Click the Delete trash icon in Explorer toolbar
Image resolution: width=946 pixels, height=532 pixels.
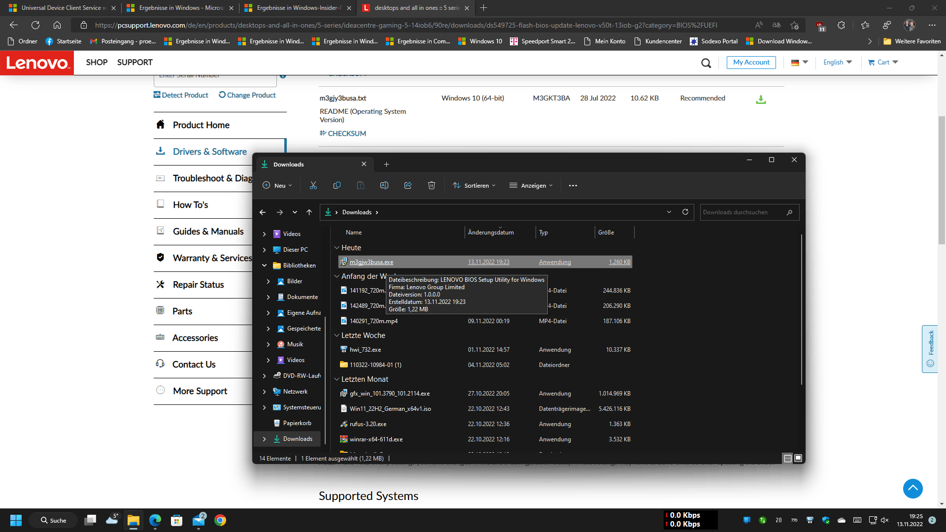click(x=432, y=185)
